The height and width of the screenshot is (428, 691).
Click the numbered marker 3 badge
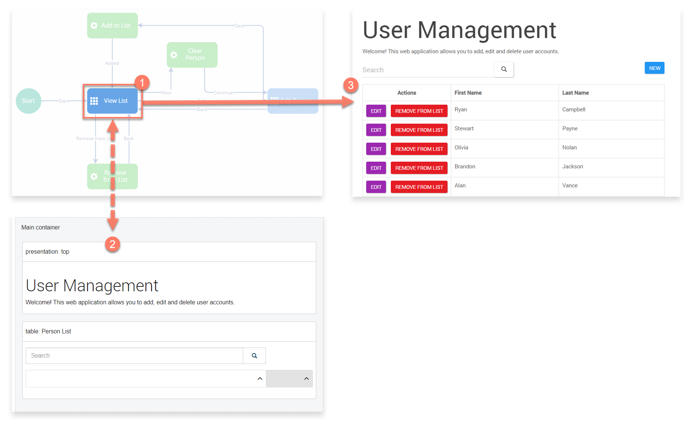point(351,85)
